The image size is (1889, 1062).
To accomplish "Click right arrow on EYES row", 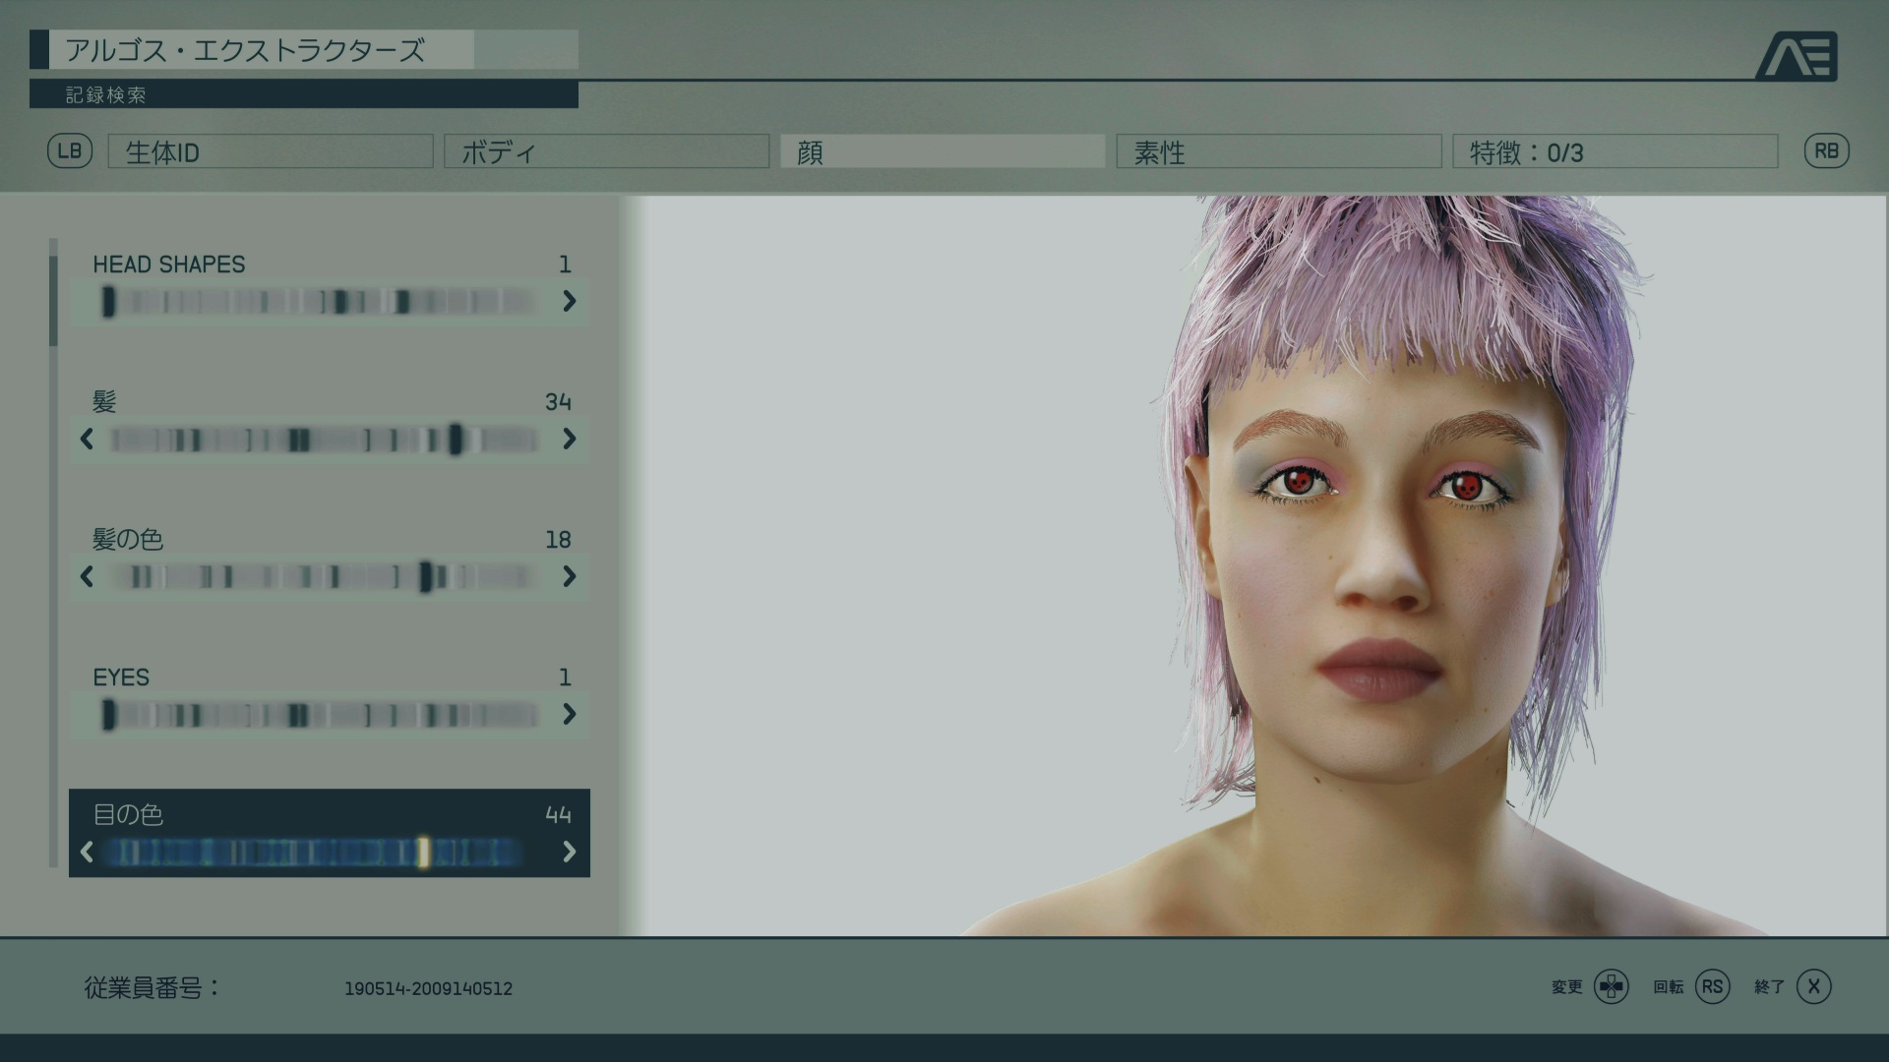I will coord(569,714).
